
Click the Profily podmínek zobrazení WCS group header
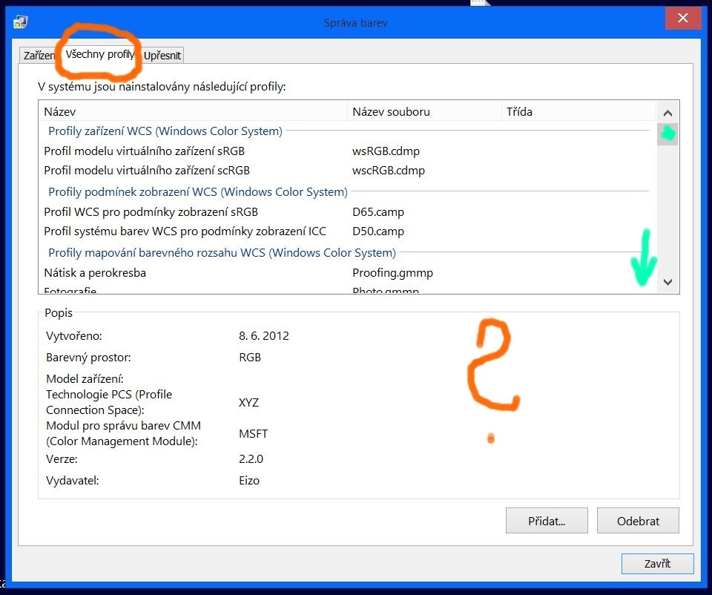point(197,192)
